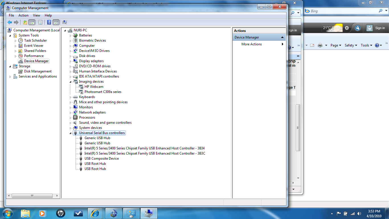
Task: Click the gear settings icon beside the weather
Action: [x=347, y=28]
